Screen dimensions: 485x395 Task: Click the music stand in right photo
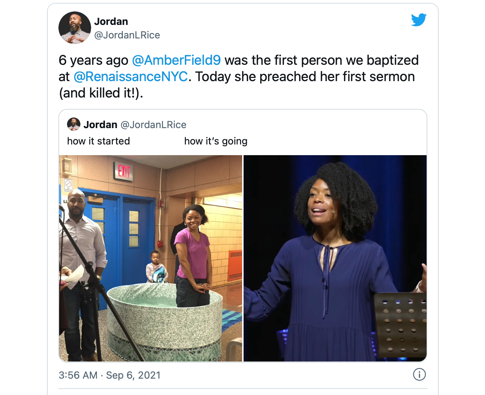tap(401, 324)
